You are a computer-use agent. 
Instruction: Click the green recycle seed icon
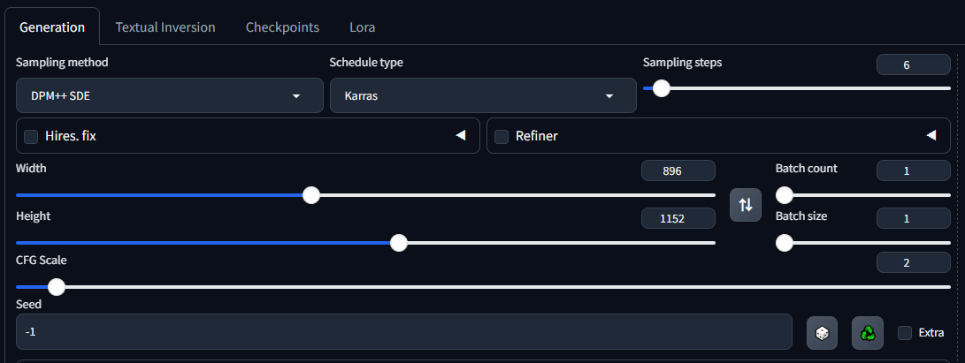pyautogui.click(x=868, y=333)
